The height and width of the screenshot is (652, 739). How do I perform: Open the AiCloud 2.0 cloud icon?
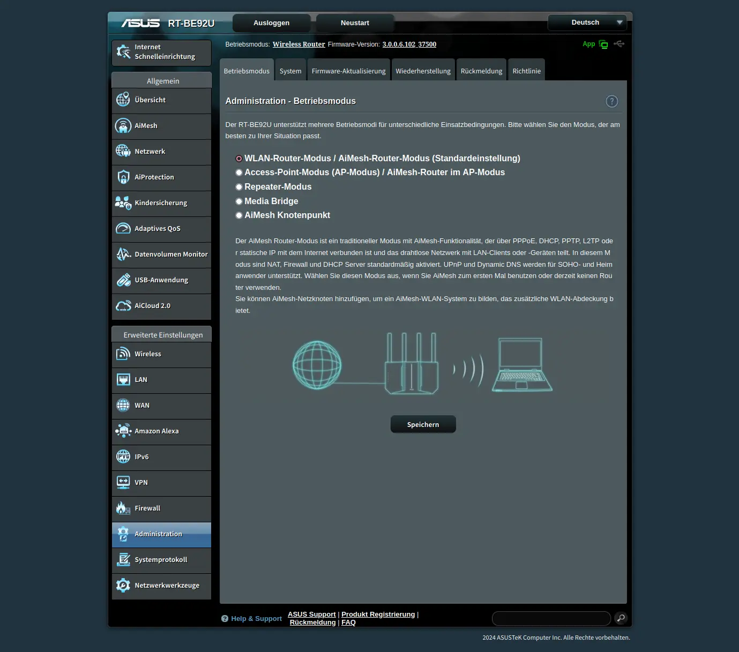(x=123, y=306)
